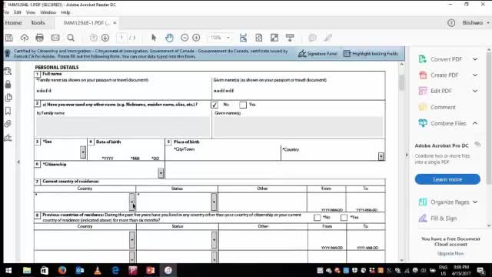This screenshot has height=277, width=492.
Task: Go to next page arrow
Action: click(105, 38)
